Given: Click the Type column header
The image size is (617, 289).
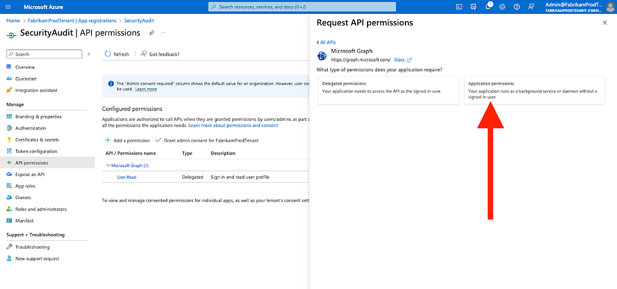Looking at the screenshot, I should 187,153.
